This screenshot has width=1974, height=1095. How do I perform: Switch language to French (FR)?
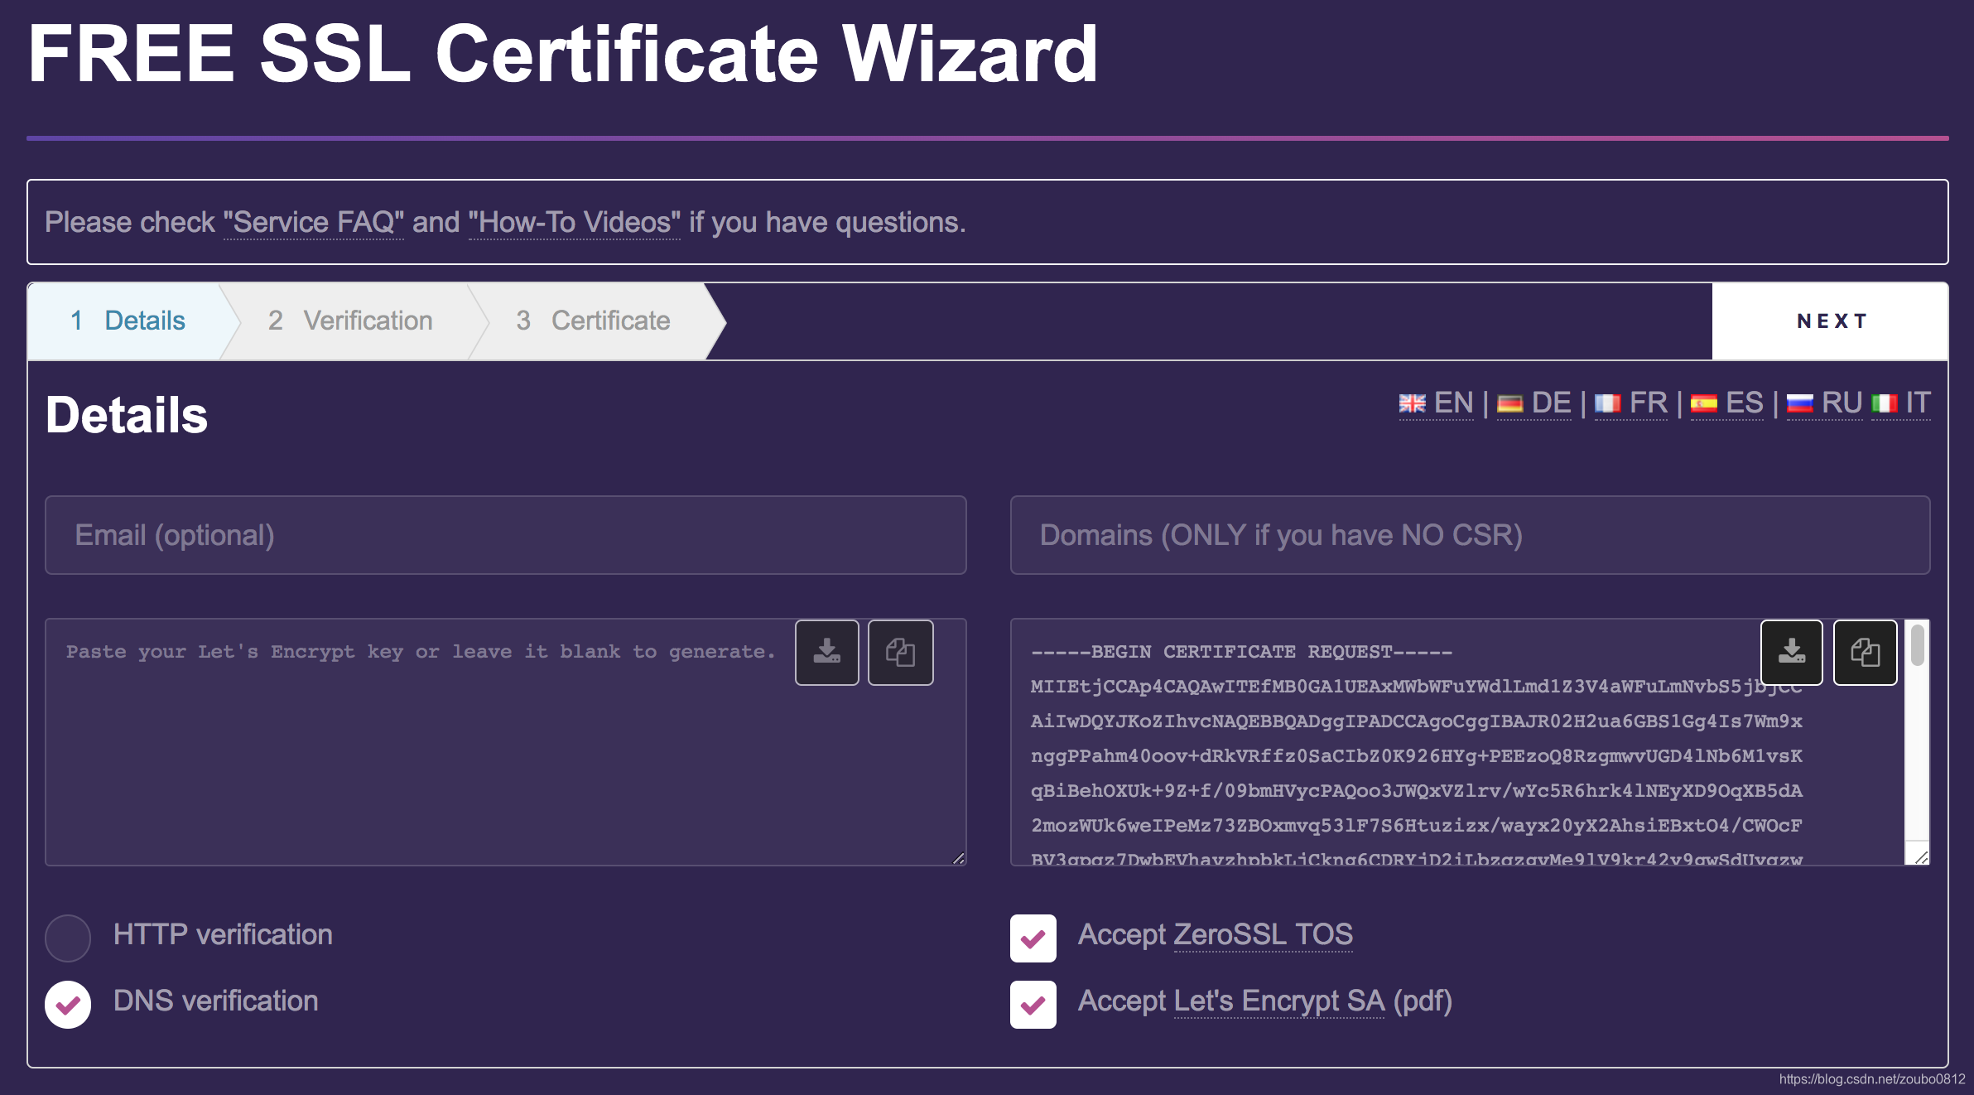(x=1630, y=403)
